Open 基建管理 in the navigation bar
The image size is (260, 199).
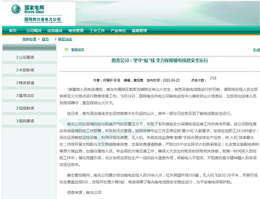(x=139, y=31)
